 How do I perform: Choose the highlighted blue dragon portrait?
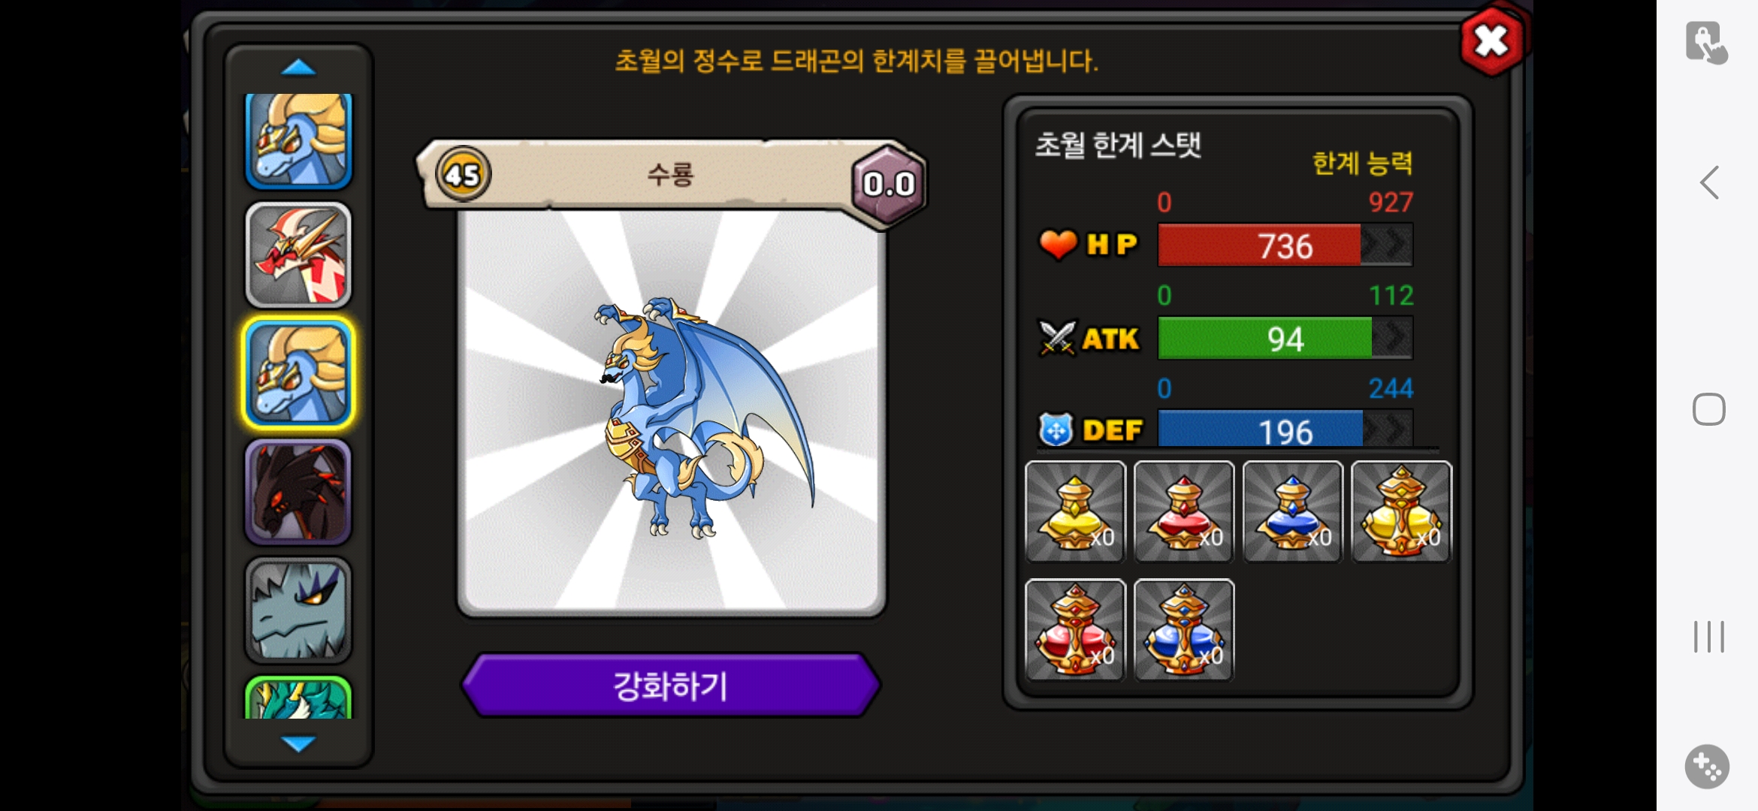click(298, 373)
